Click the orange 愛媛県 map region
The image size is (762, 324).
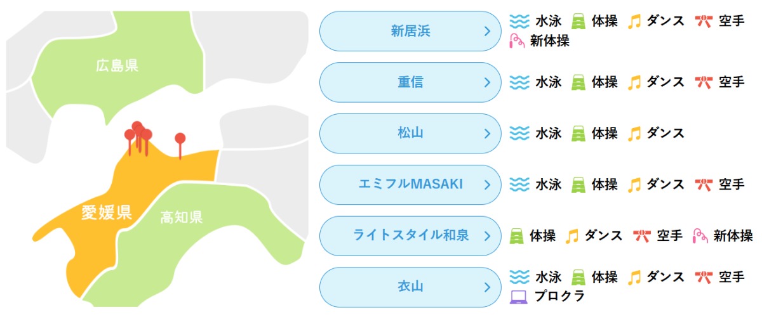(x=106, y=212)
